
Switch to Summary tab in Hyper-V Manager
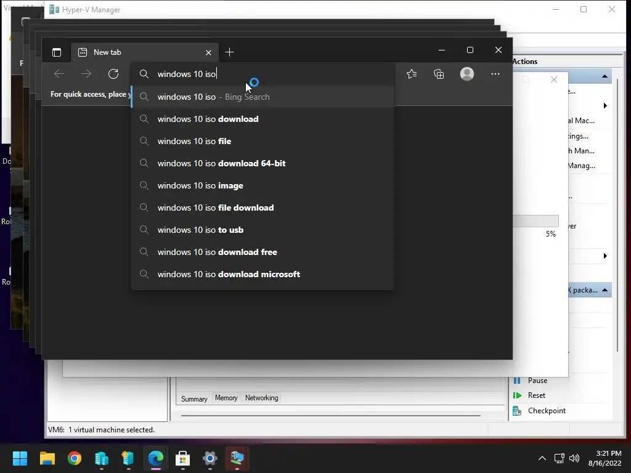tap(194, 398)
